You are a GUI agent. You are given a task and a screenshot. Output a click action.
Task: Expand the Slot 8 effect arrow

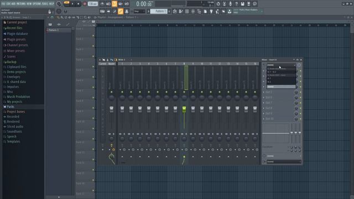click(264, 108)
